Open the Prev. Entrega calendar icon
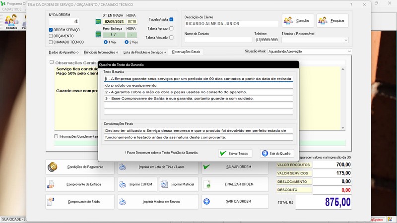Image resolution: width=397 pixels, height=223 pixels. pos(98,34)
